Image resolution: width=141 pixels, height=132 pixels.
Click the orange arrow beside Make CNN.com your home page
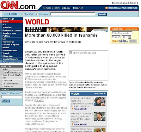(106, 8)
